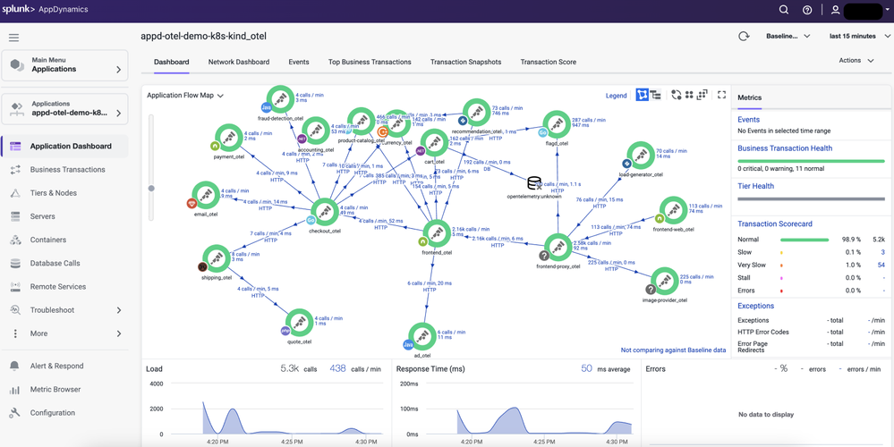Switch to the Network Dashboard tab

point(239,62)
